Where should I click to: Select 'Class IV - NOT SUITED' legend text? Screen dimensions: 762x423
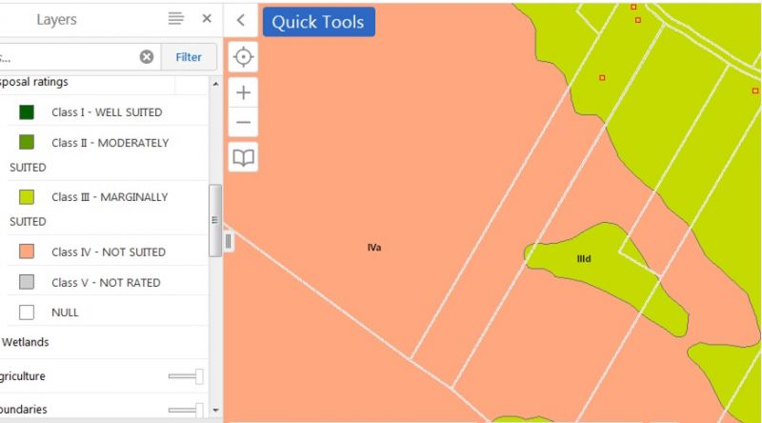coord(109,252)
